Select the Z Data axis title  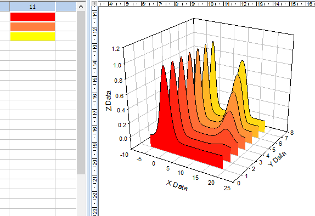(109, 101)
